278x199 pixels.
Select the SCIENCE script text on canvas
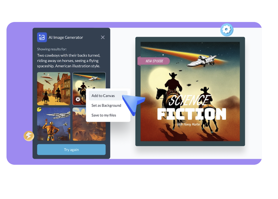click(190, 100)
